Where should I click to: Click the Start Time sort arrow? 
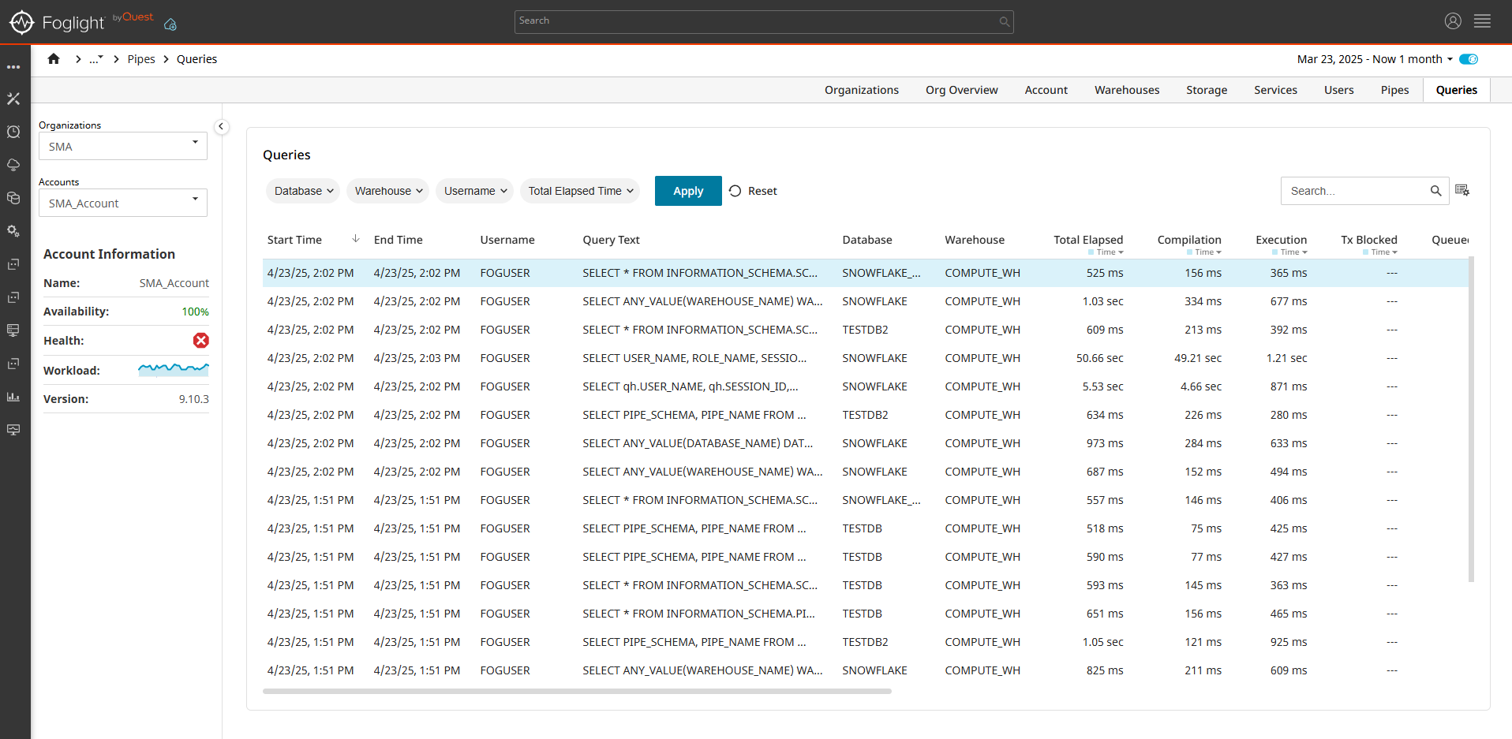(355, 239)
